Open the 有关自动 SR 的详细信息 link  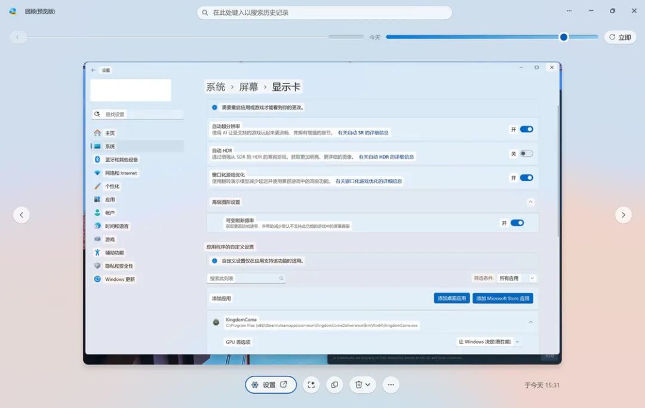(x=363, y=132)
